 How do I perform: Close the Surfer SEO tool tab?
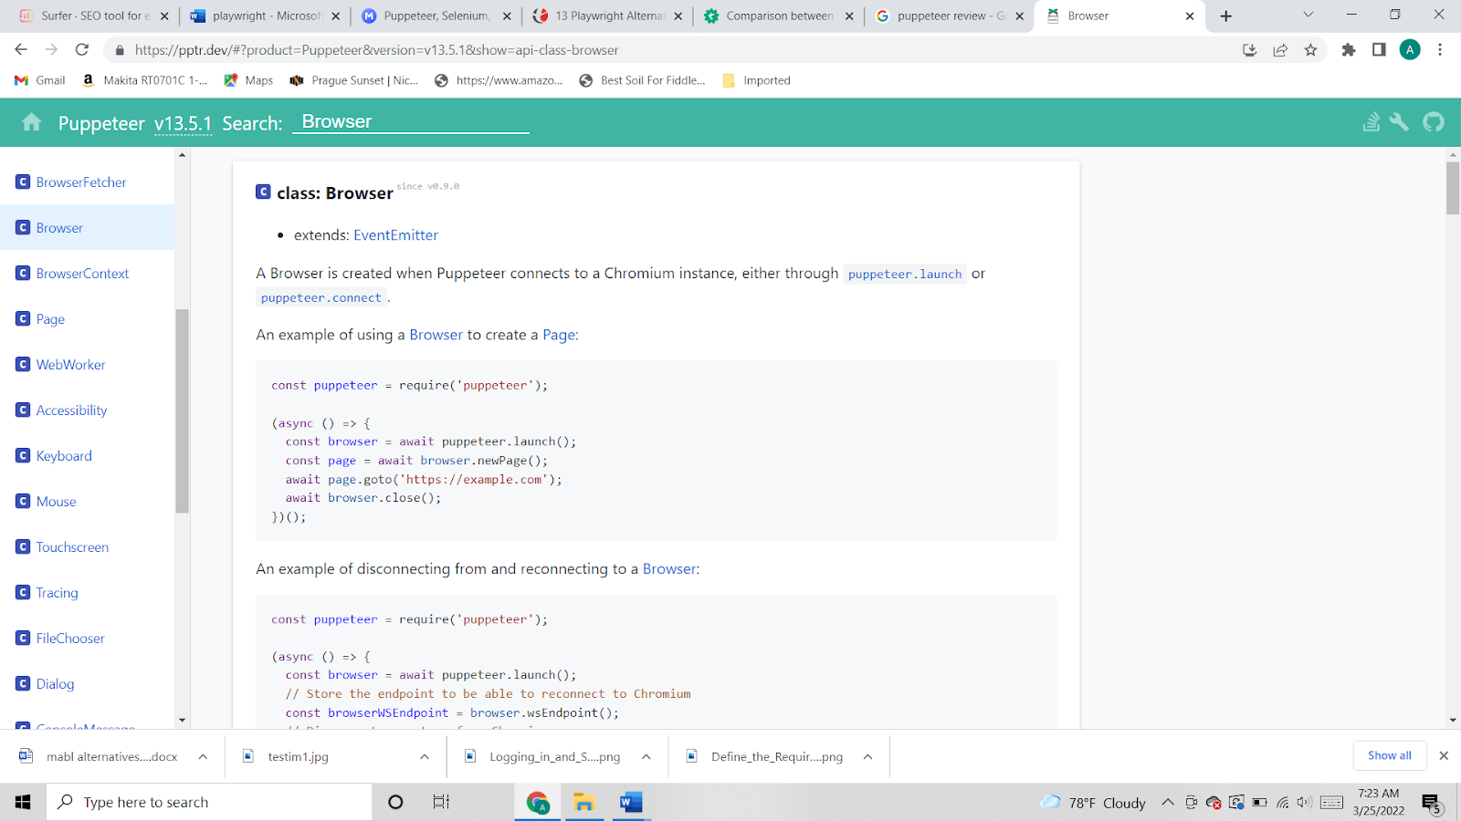click(164, 16)
